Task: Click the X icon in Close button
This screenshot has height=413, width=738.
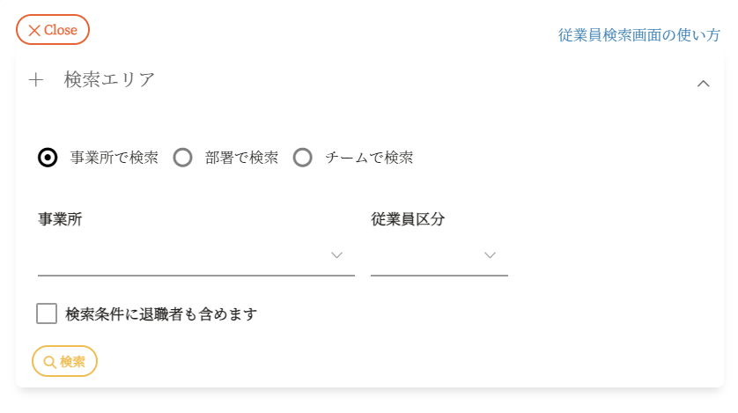Action: pyautogui.click(x=34, y=31)
